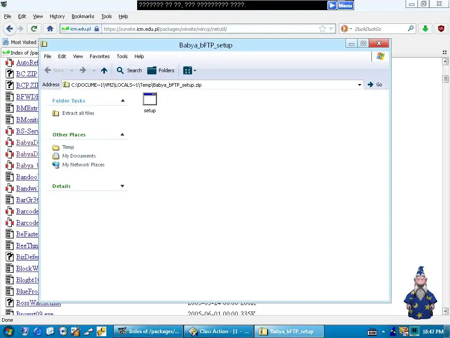Open the URL bar history dropdown arrow
Viewport: 450px width, 338px height.
click(331, 29)
